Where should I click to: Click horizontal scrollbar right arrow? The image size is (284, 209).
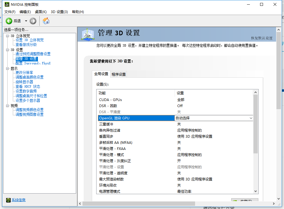point(274,203)
